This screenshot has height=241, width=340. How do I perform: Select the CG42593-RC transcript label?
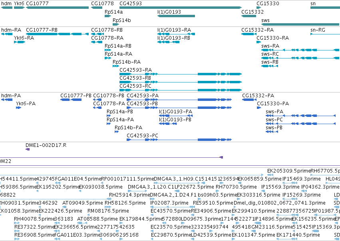click(135, 86)
